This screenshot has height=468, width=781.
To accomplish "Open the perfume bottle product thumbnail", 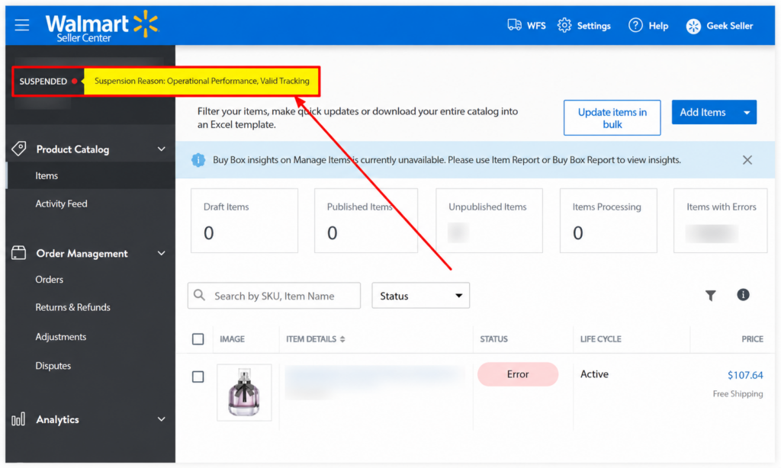I will (244, 393).
